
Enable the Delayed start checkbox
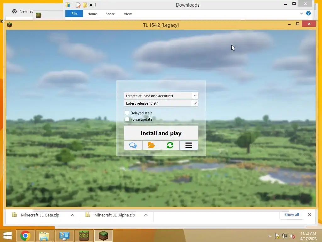coord(127,113)
